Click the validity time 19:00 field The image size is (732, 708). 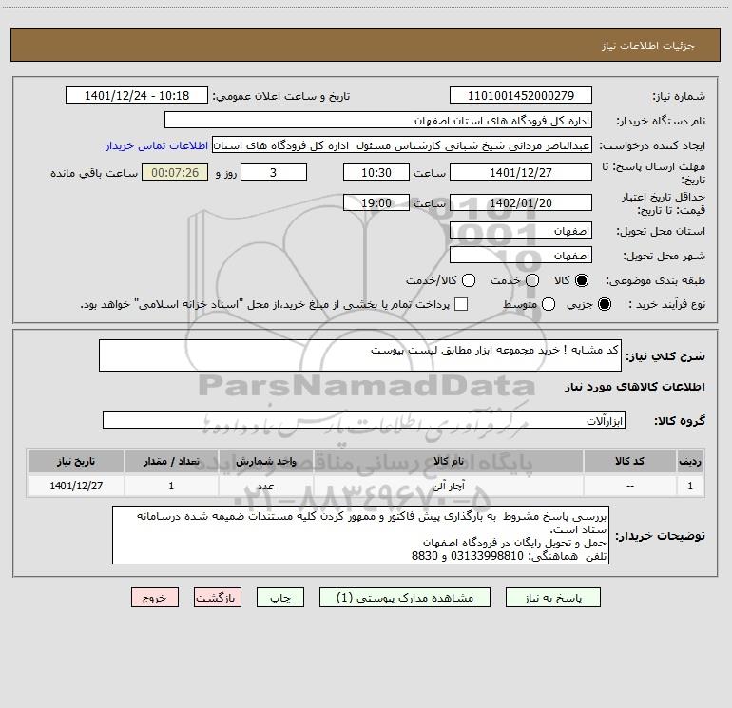[x=376, y=202]
